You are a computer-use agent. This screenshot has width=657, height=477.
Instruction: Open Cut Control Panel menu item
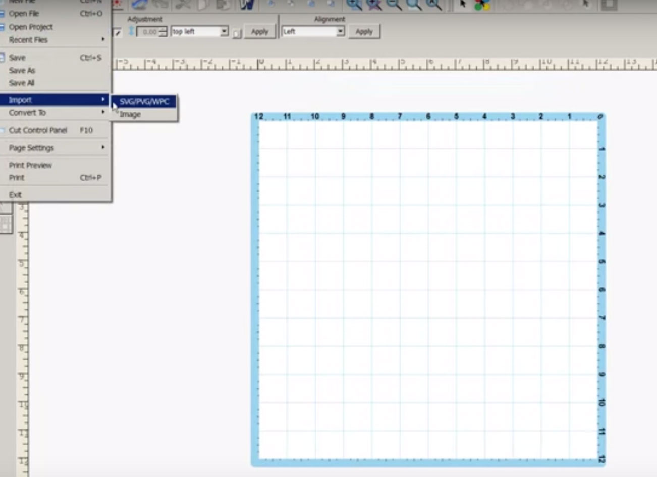(38, 130)
